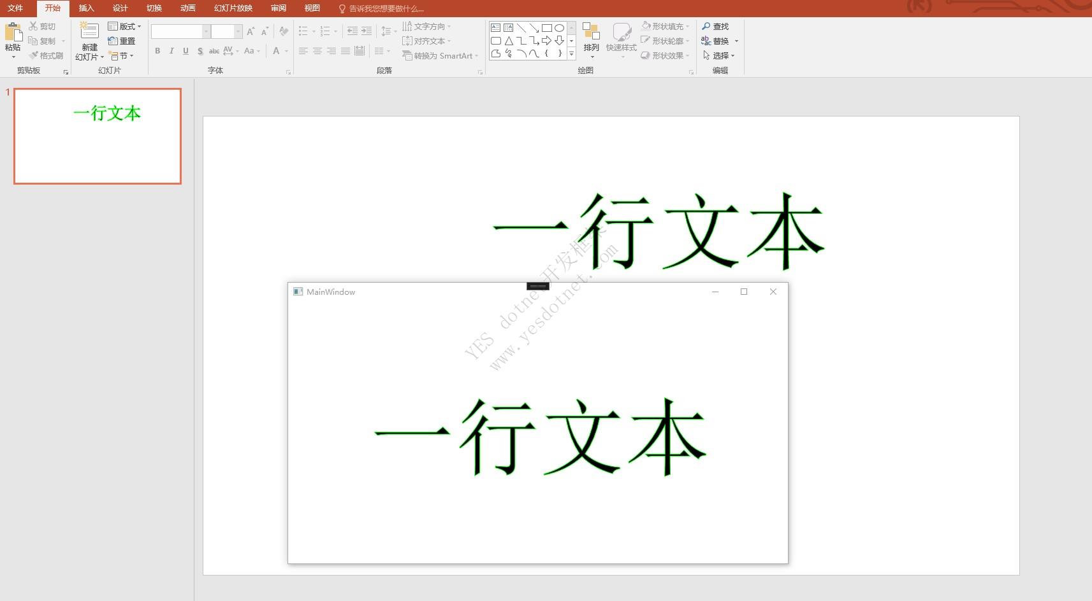Toggle strikethrough (abc) formatting
The width and height of the screenshot is (1092, 601).
(x=214, y=51)
